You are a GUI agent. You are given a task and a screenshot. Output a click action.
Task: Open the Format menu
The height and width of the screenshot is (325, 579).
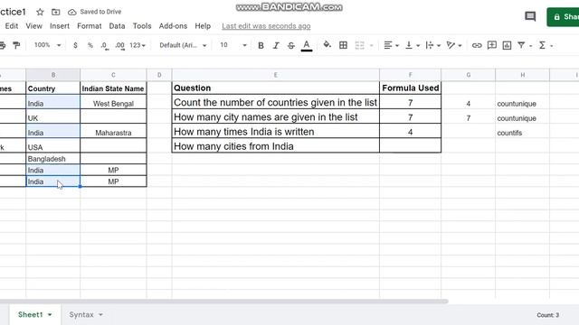(89, 26)
